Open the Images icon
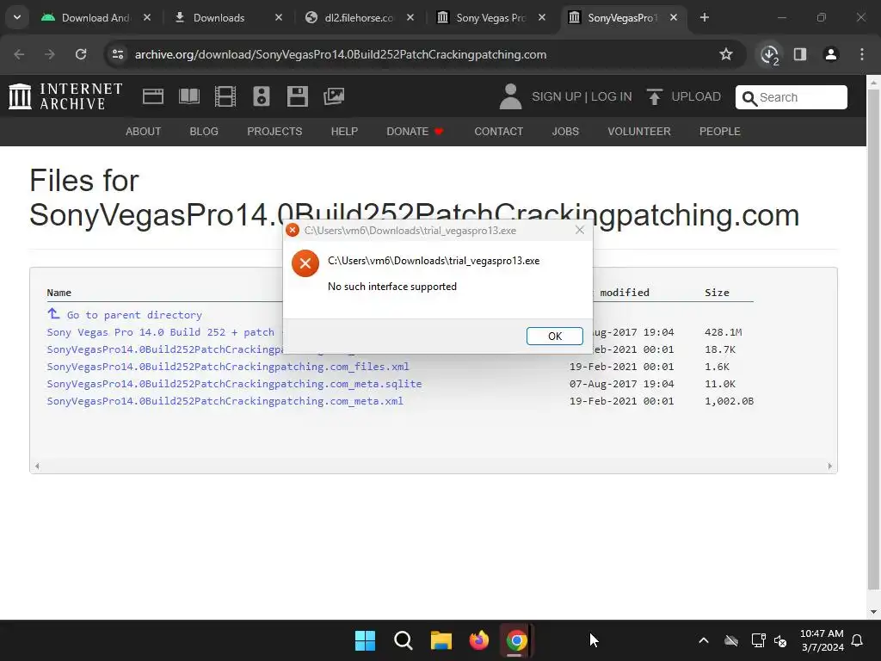 click(x=334, y=96)
